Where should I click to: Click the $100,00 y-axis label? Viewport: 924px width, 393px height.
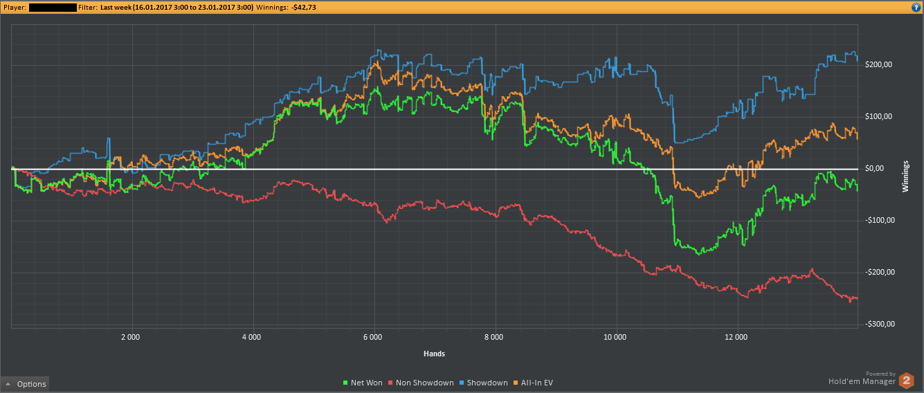(x=879, y=117)
